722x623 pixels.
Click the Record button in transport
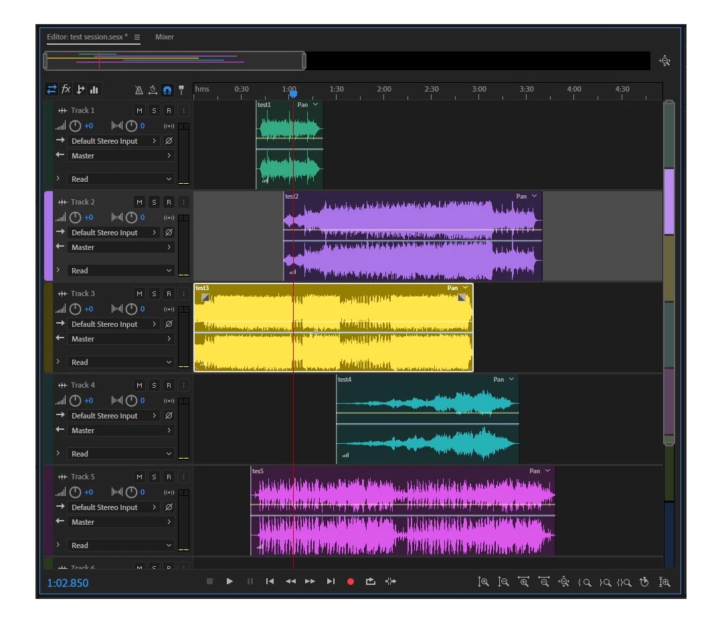coord(350,582)
